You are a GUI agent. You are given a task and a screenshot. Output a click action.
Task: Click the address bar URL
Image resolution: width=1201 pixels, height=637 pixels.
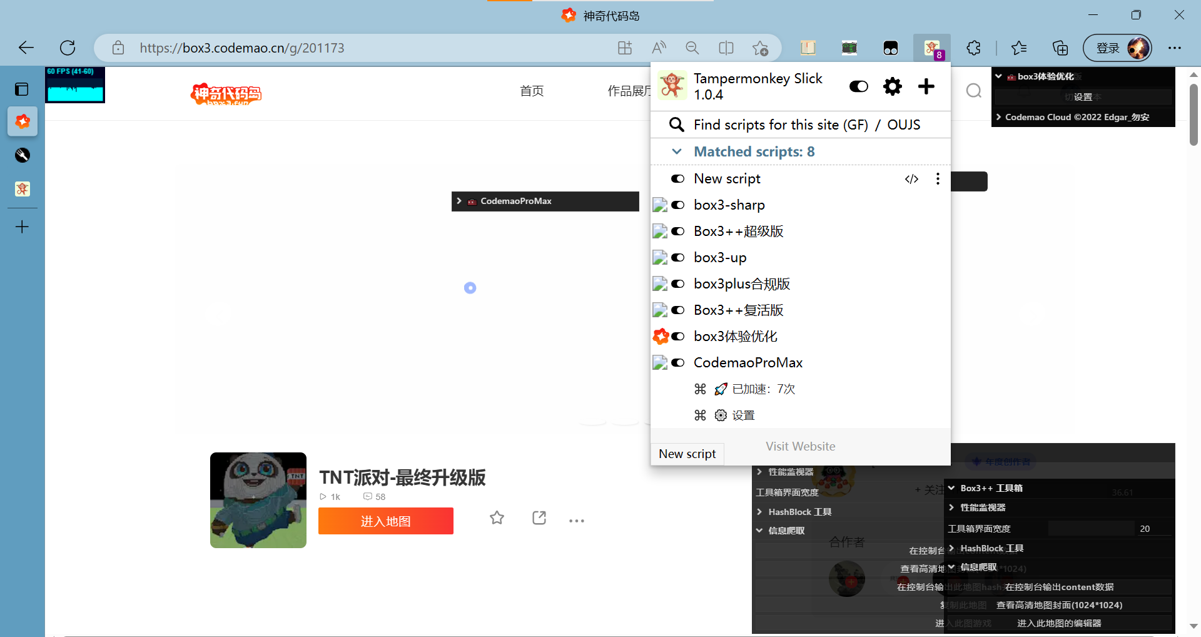point(242,48)
